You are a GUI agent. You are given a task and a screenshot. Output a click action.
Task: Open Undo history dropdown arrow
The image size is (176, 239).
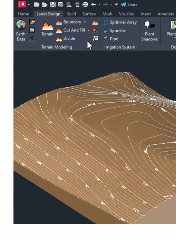click(99, 4)
